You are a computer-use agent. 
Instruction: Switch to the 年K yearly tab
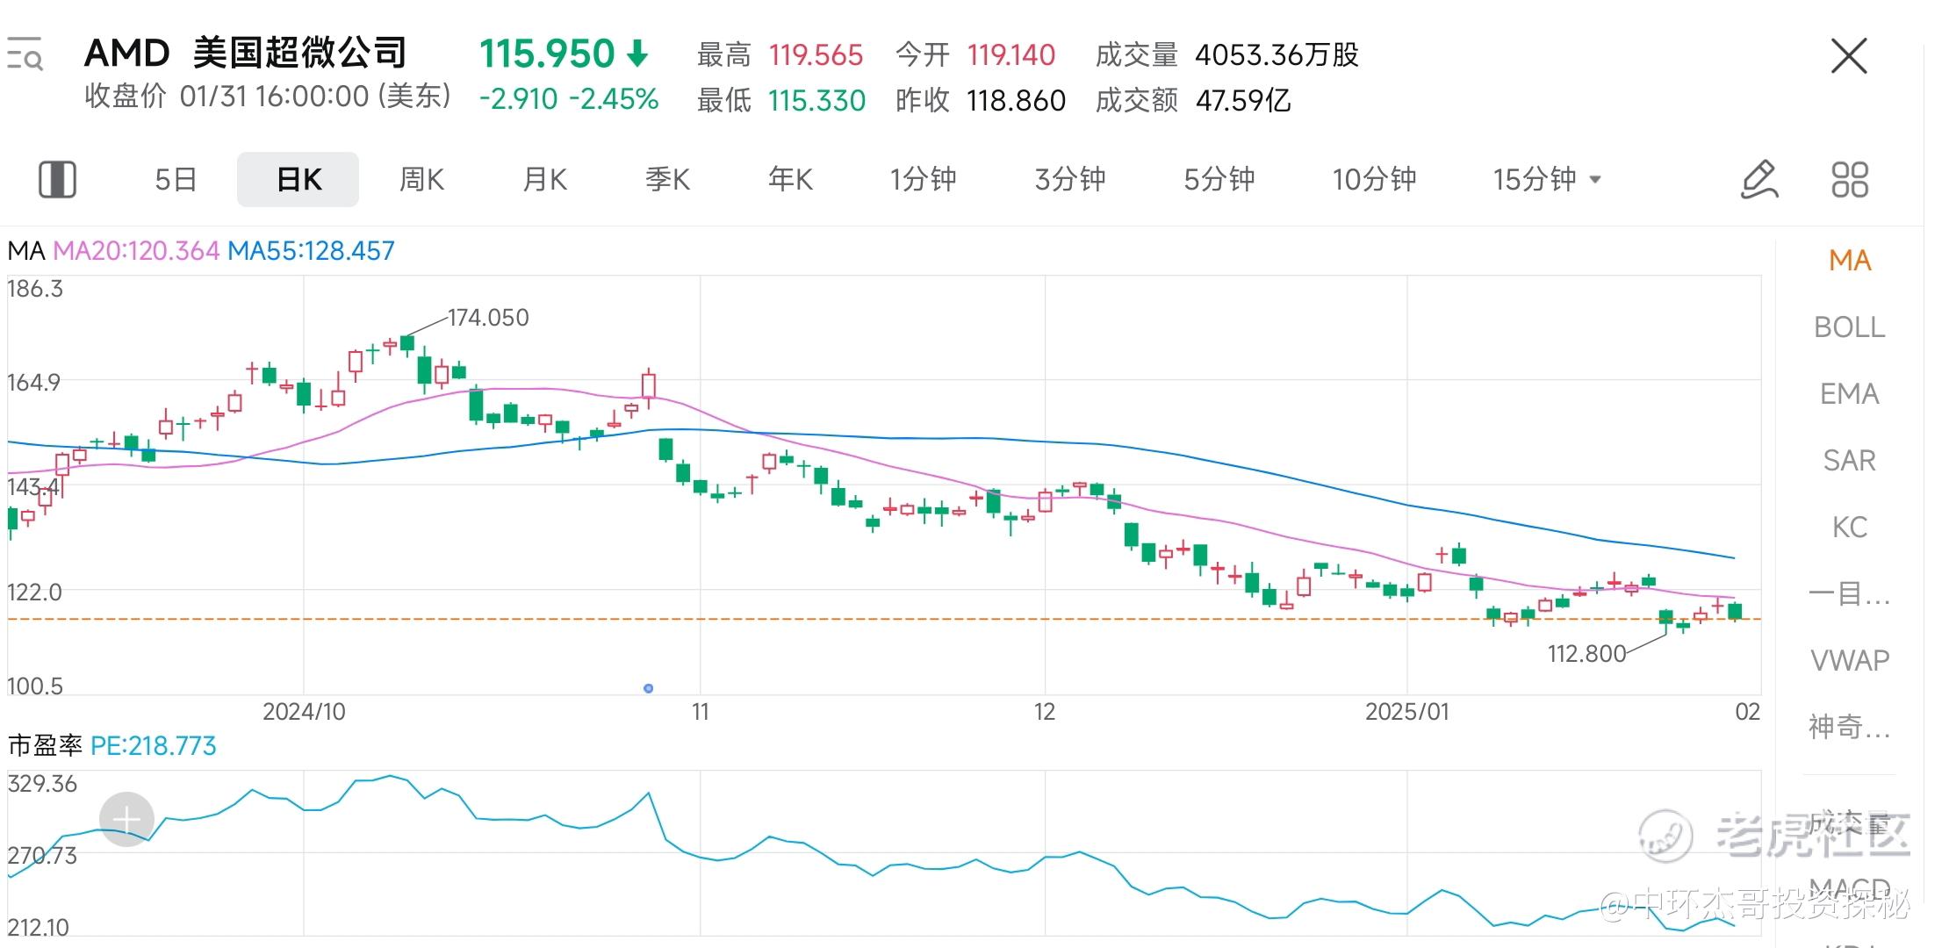pos(790,179)
